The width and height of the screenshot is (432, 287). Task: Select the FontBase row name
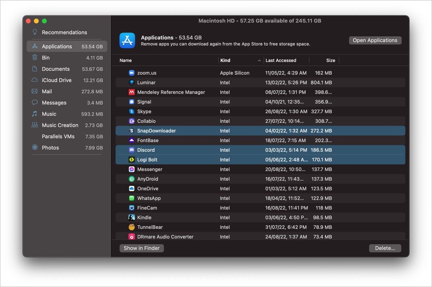click(x=148, y=140)
